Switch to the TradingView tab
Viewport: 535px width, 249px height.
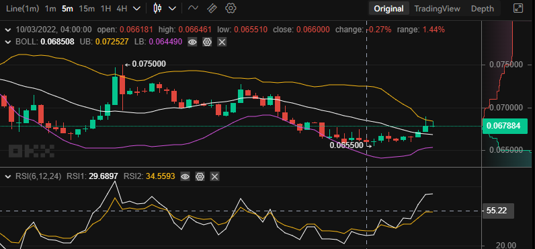[x=437, y=9]
